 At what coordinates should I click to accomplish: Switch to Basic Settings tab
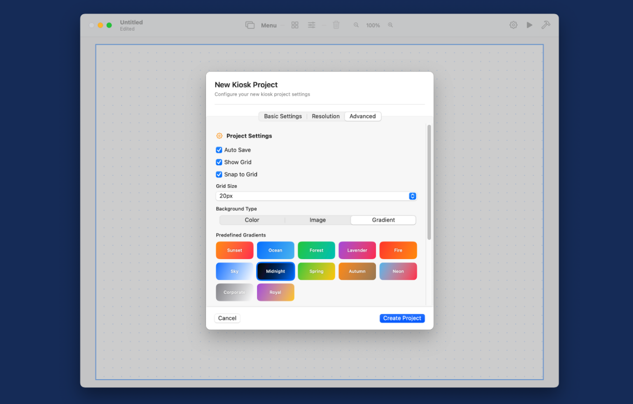point(283,116)
